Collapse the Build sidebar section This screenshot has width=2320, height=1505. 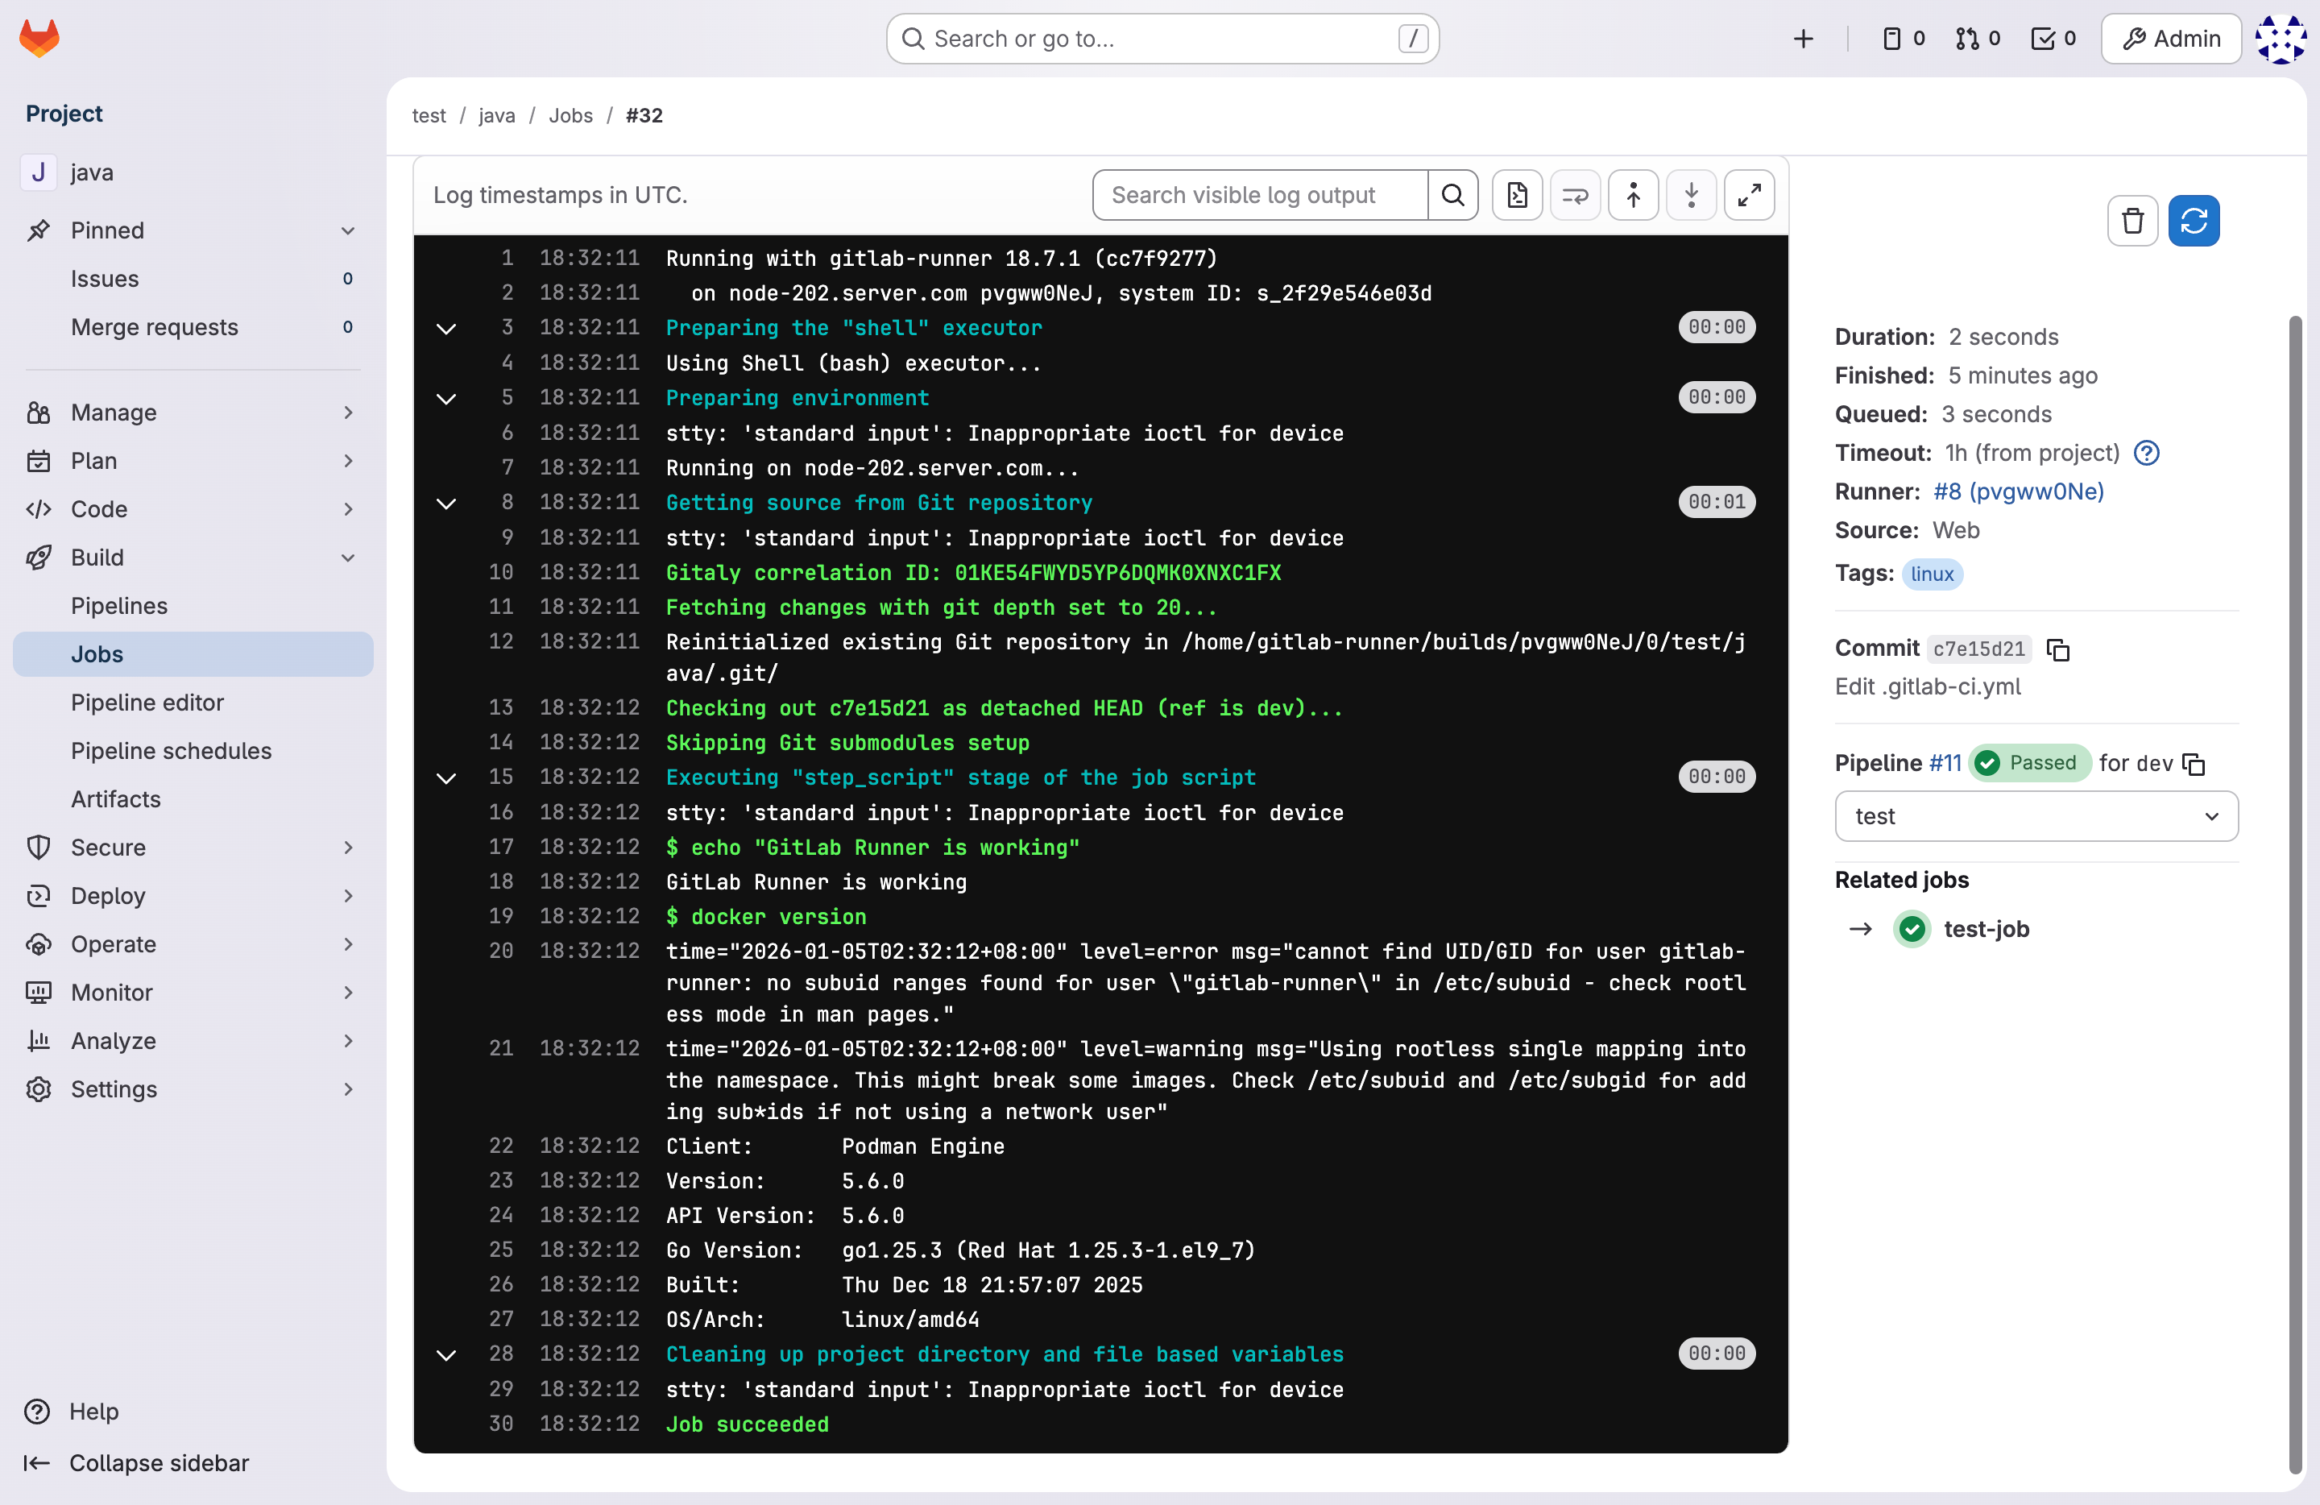pyautogui.click(x=191, y=558)
